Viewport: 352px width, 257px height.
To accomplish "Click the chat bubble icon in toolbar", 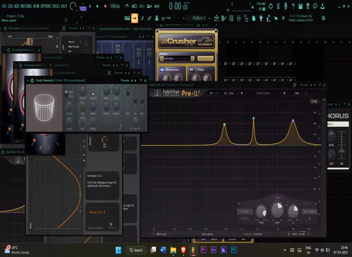I will [x=315, y=6].
